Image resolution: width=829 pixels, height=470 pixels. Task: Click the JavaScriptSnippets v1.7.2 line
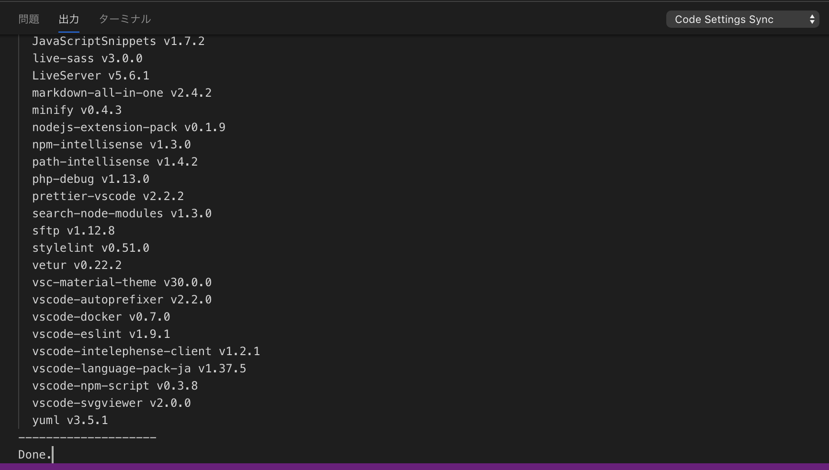click(x=118, y=41)
